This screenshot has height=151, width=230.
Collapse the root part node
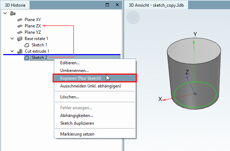point(5,13)
